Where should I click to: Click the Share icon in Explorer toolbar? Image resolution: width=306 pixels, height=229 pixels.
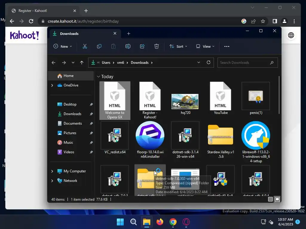pyautogui.click(x=142, y=46)
